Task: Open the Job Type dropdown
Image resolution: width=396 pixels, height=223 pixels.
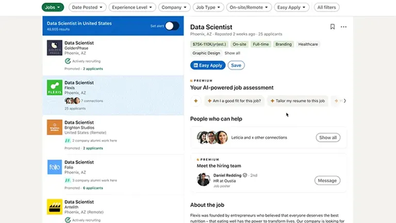Action: 208,7
